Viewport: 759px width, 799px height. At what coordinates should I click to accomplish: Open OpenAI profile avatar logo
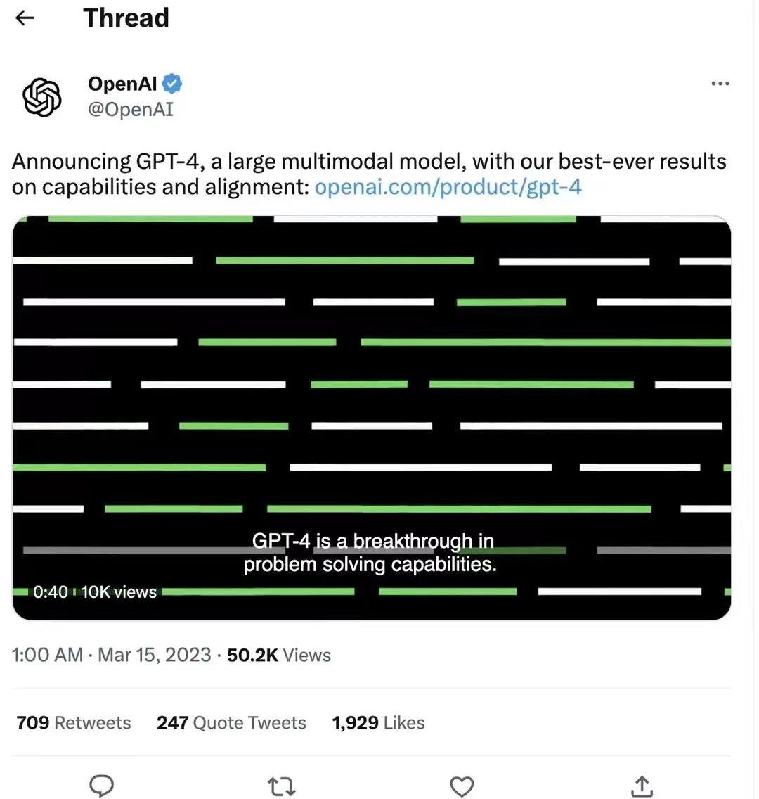pos(41,97)
